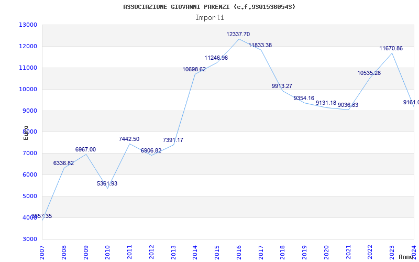The width and height of the screenshot is (419, 262).
Task: Select the data label 6967.00
Action: coord(85,149)
